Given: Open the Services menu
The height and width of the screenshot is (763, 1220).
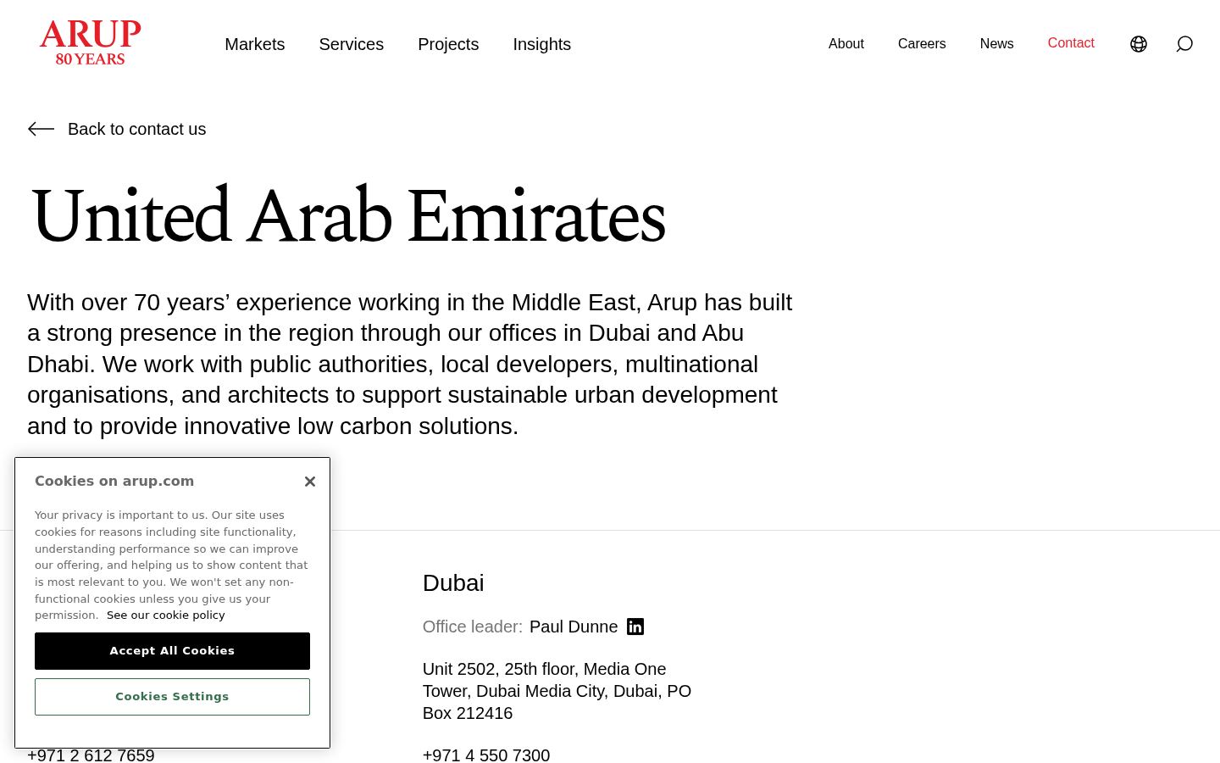Looking at the screenshot, I should click(x=352, y=44).
